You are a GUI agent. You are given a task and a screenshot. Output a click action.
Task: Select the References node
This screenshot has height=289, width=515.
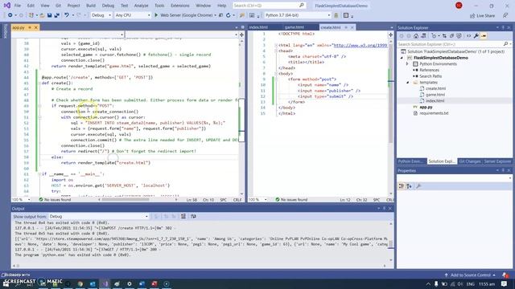click(x=429, y=70)
